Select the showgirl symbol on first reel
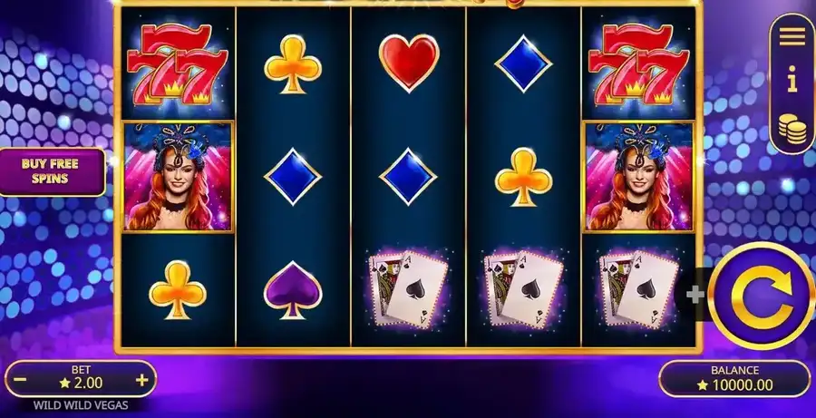This screenshot has height=418, width=816. [178, 177]
